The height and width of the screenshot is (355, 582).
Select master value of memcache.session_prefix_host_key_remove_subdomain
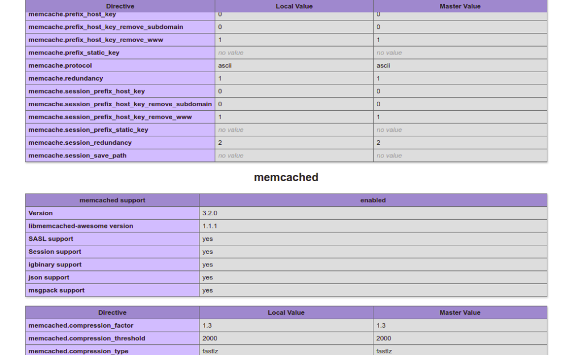tap(378, 105)
